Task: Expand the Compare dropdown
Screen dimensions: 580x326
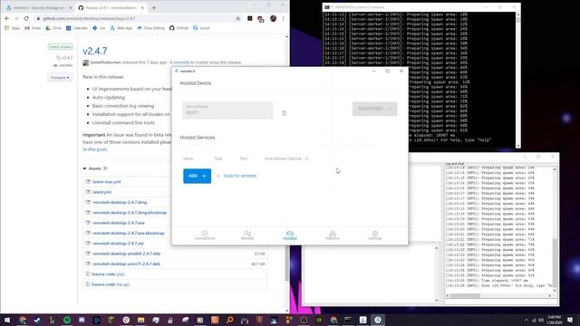Action: (x=60, y=78)
